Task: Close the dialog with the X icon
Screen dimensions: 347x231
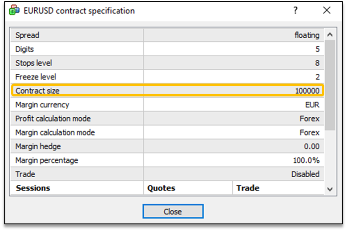Action: tap(327, 10)
